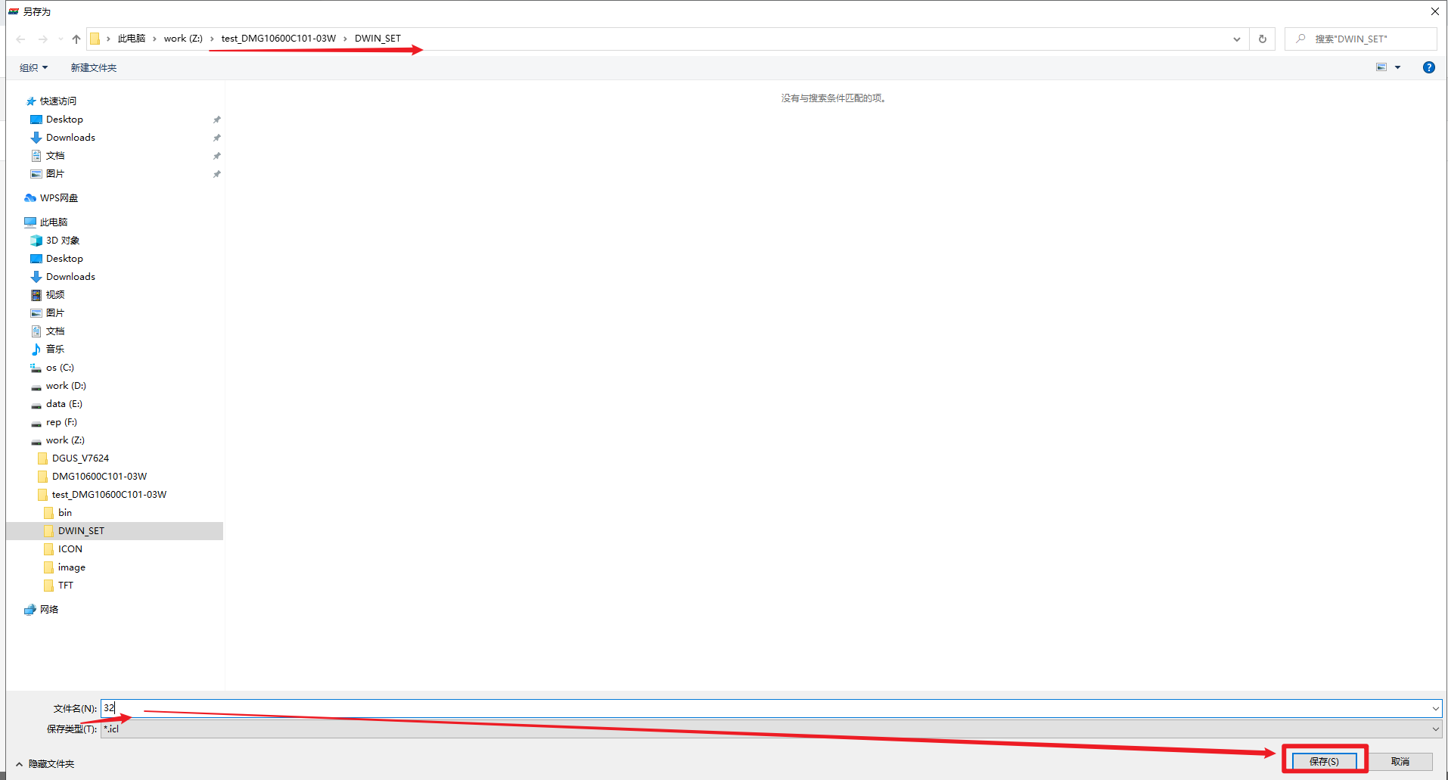The image size is (1448, 780).
Task: Click the Forward navigation arrow
Action: (43, 39)
